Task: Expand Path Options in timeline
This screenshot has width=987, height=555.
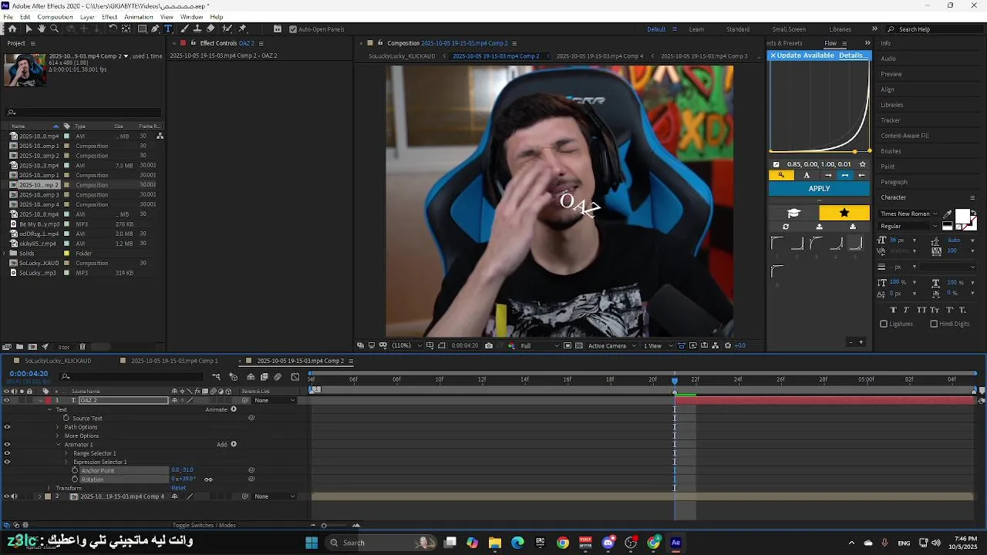Action: (x=58, y=427)
